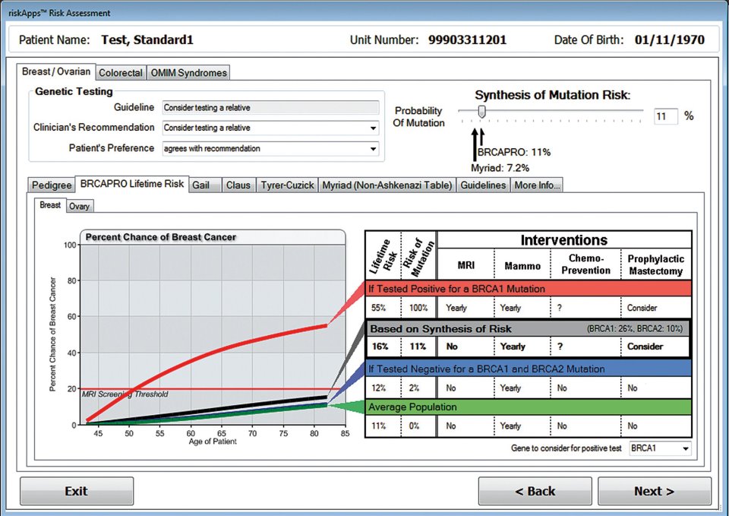Expand the Clinician's Recommendation dropdown
This screenshot has width=729, height=516.
(270, 128)
